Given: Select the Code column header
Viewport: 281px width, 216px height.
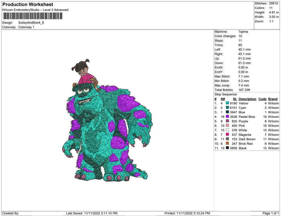Looking at the screenshot, I should point(262,99).
